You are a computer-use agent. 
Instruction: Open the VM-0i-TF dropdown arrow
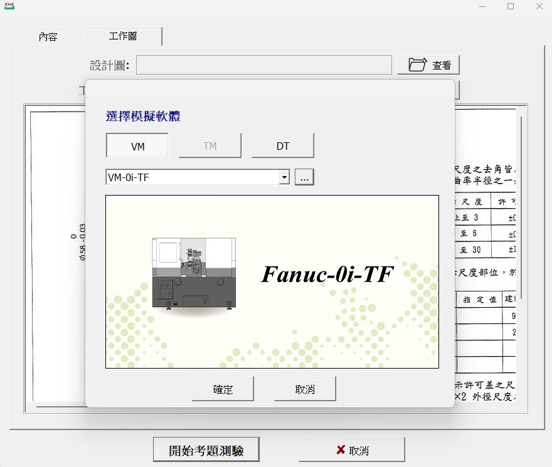pos(284,177)
